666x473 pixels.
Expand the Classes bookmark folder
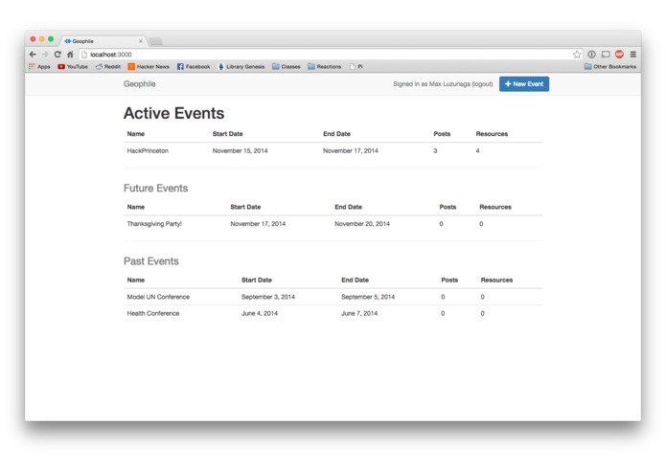tap(287, 67)
